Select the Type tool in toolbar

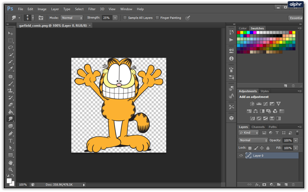point(11,141)
